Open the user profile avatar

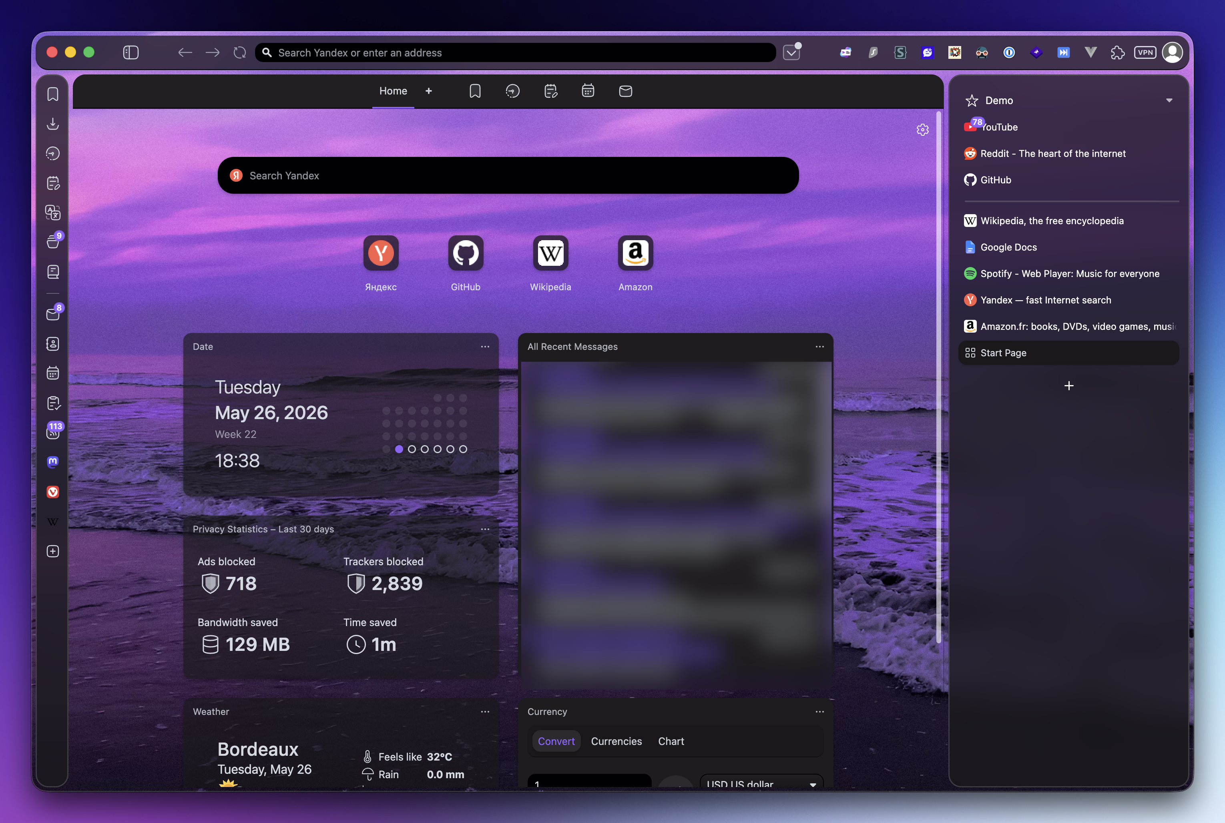coord(1173,52)
